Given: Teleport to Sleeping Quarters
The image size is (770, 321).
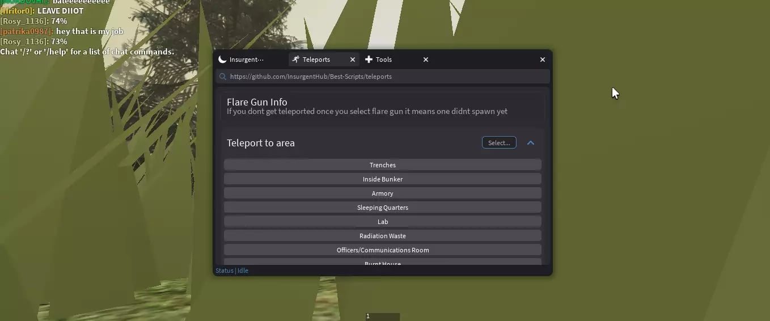Looking at the screenshot, I should (383, 208).
